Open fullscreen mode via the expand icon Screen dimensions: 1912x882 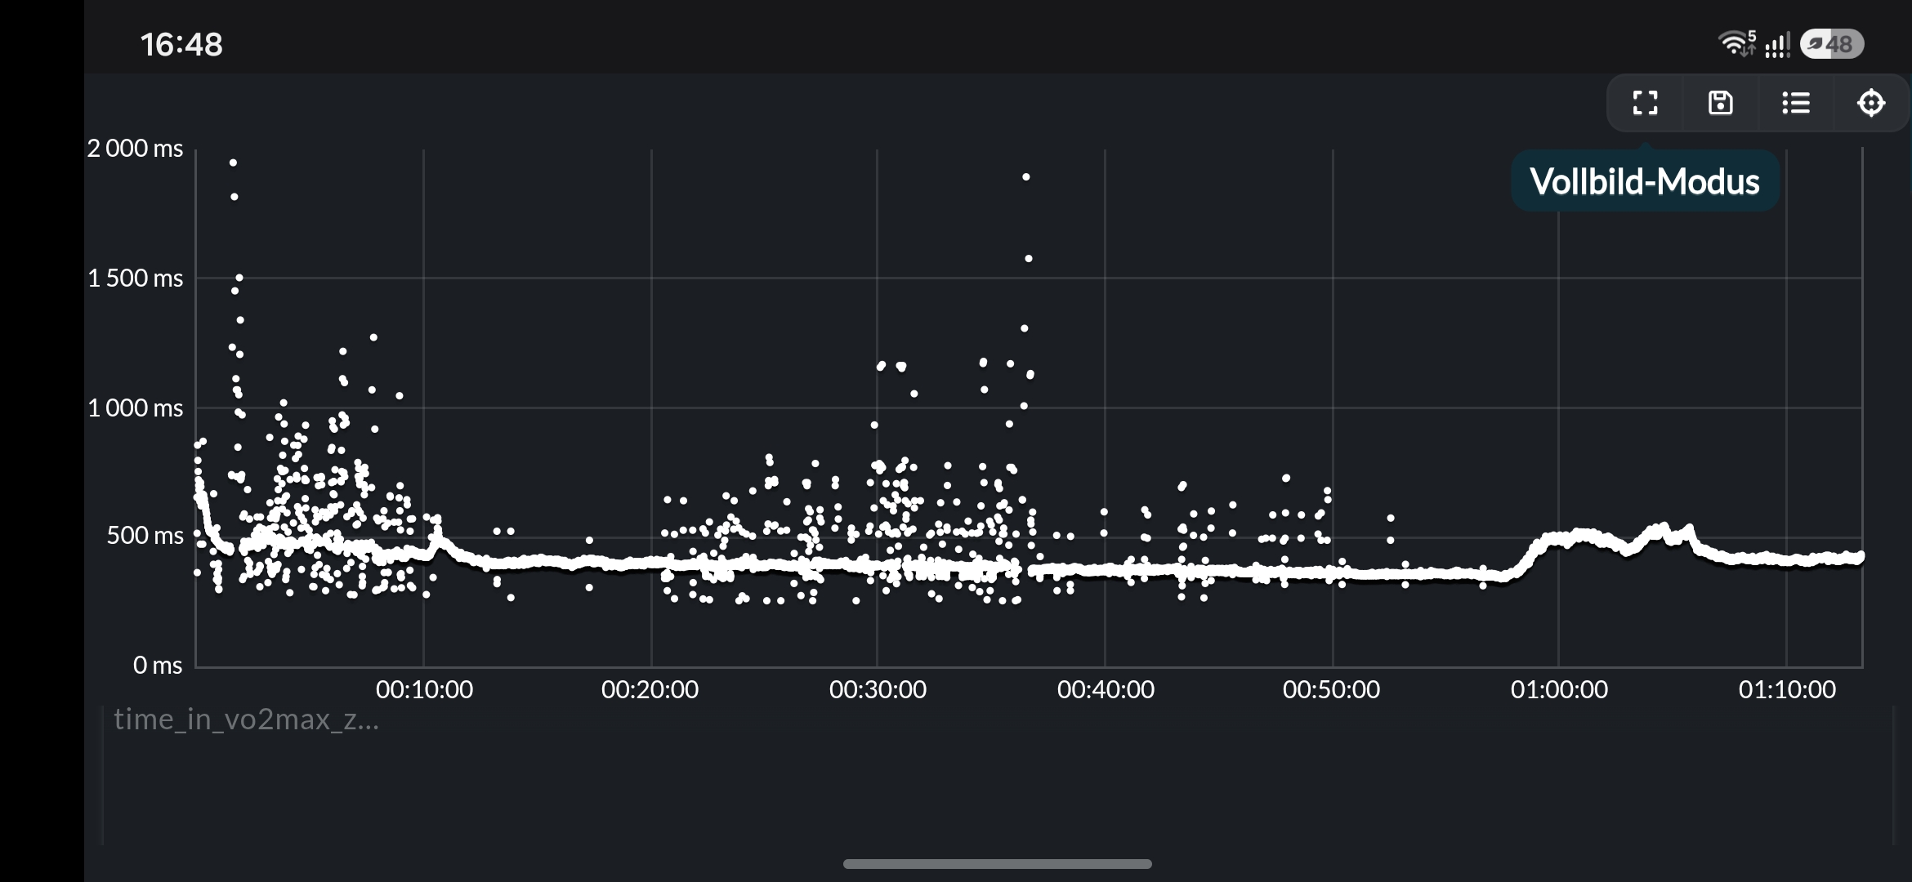(x=1645, y=103)
